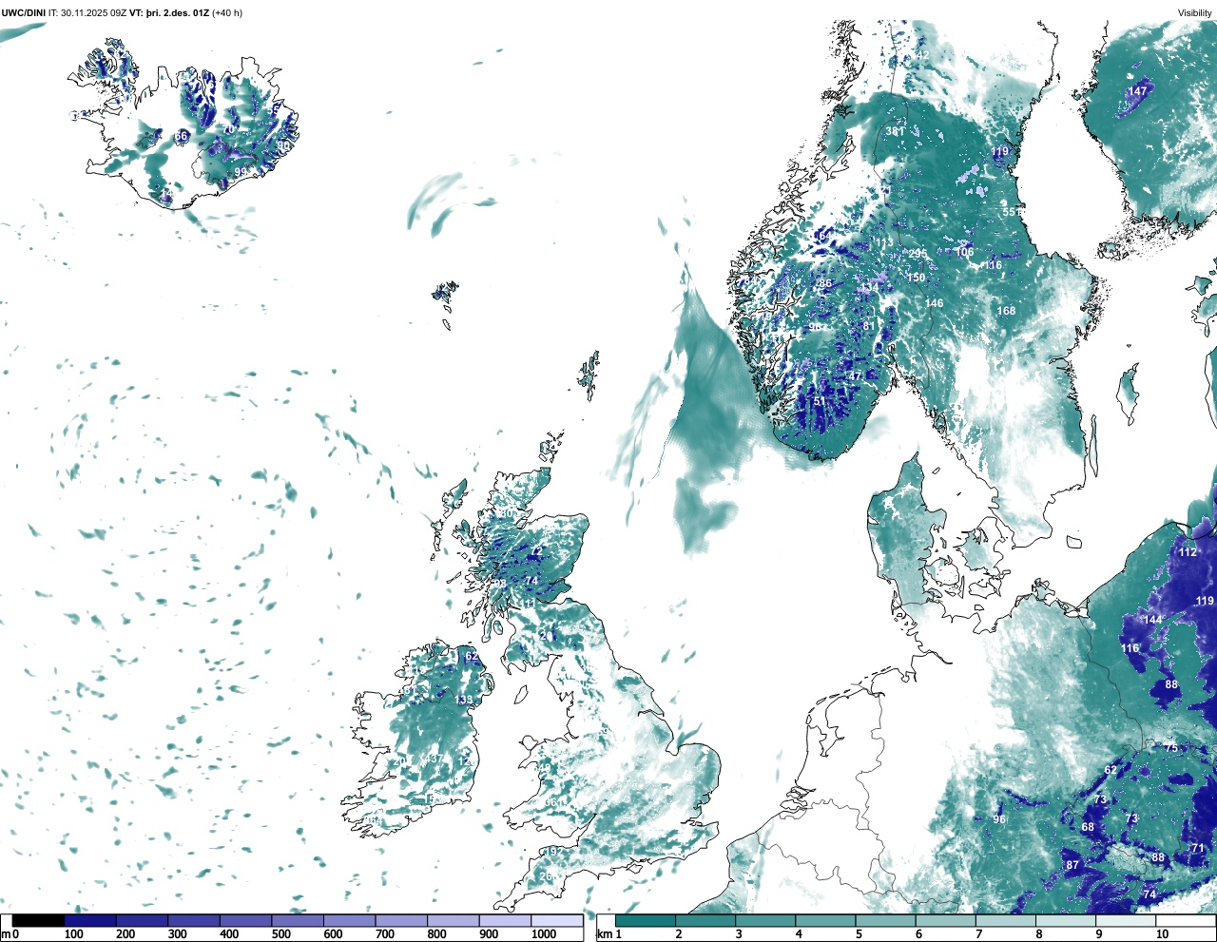1217x942 pixels.
Task: Click the '150' visibility value on the map
Action: click(916, 278)
